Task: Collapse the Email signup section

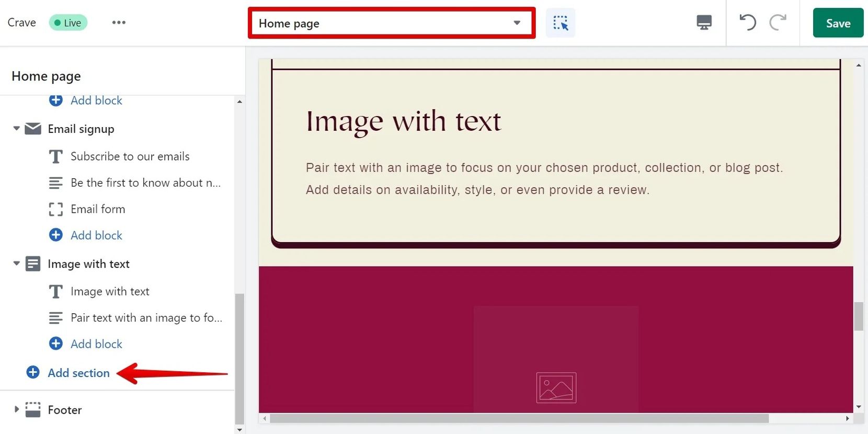Action: [16, 129]
